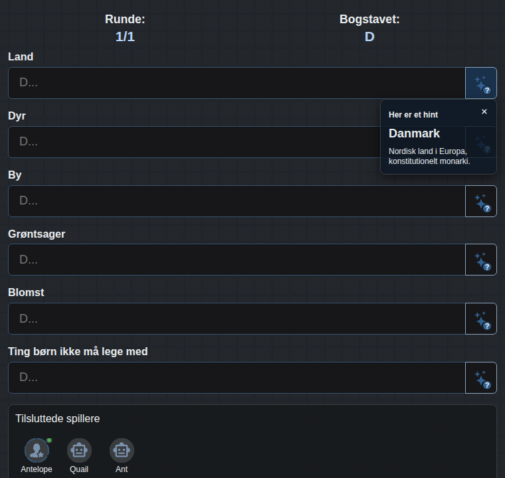Click the letter D under Bogstavet
Image resolution: width=505 pixels, height=478 pixels.
click(x=369, y=37)
